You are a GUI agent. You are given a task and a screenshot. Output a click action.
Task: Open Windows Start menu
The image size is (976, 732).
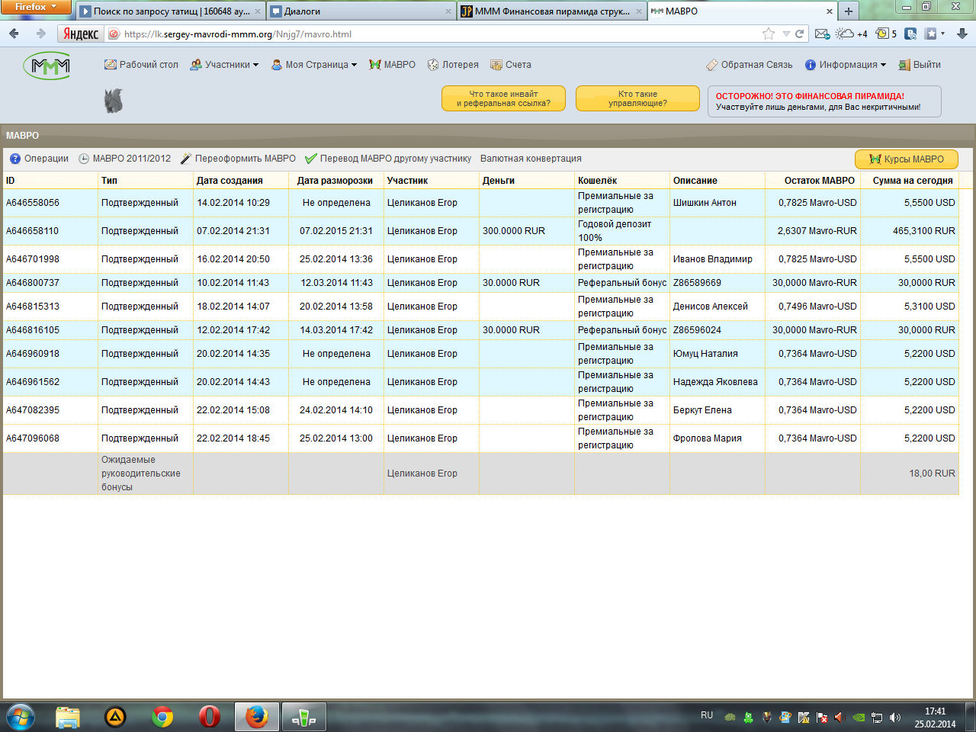(21, 718)
